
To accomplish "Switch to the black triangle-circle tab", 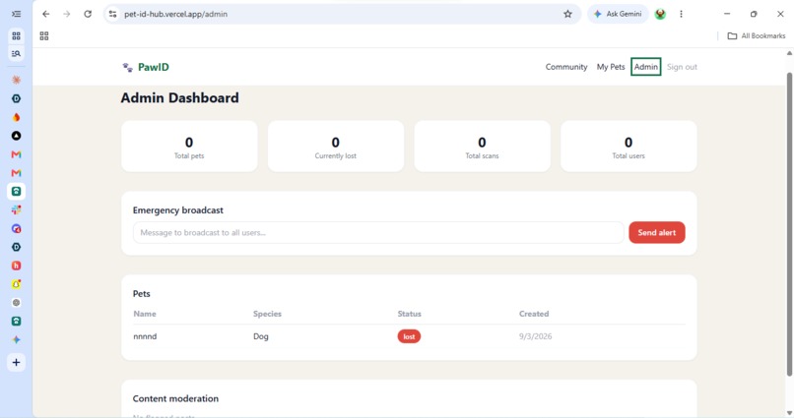I will (x=16, y=136).
